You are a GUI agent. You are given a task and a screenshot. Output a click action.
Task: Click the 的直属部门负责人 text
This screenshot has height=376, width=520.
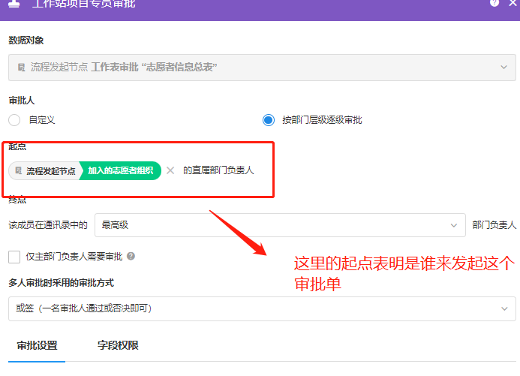(218, 170)
